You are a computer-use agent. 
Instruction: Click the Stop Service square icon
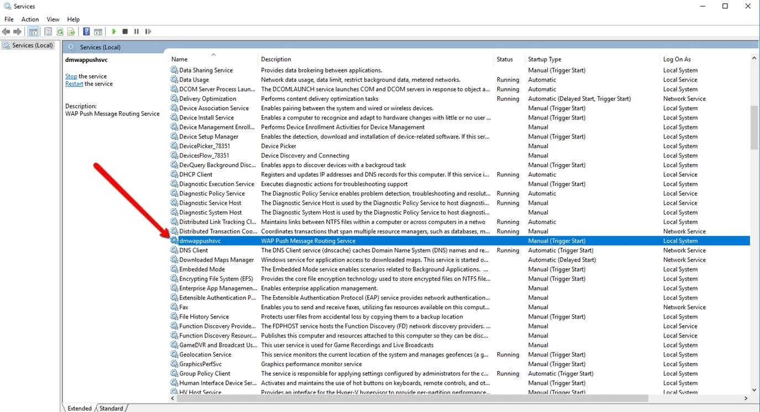pos(125,32)
